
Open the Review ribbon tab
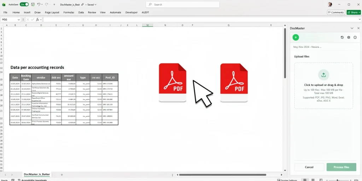tap(92, 12)
